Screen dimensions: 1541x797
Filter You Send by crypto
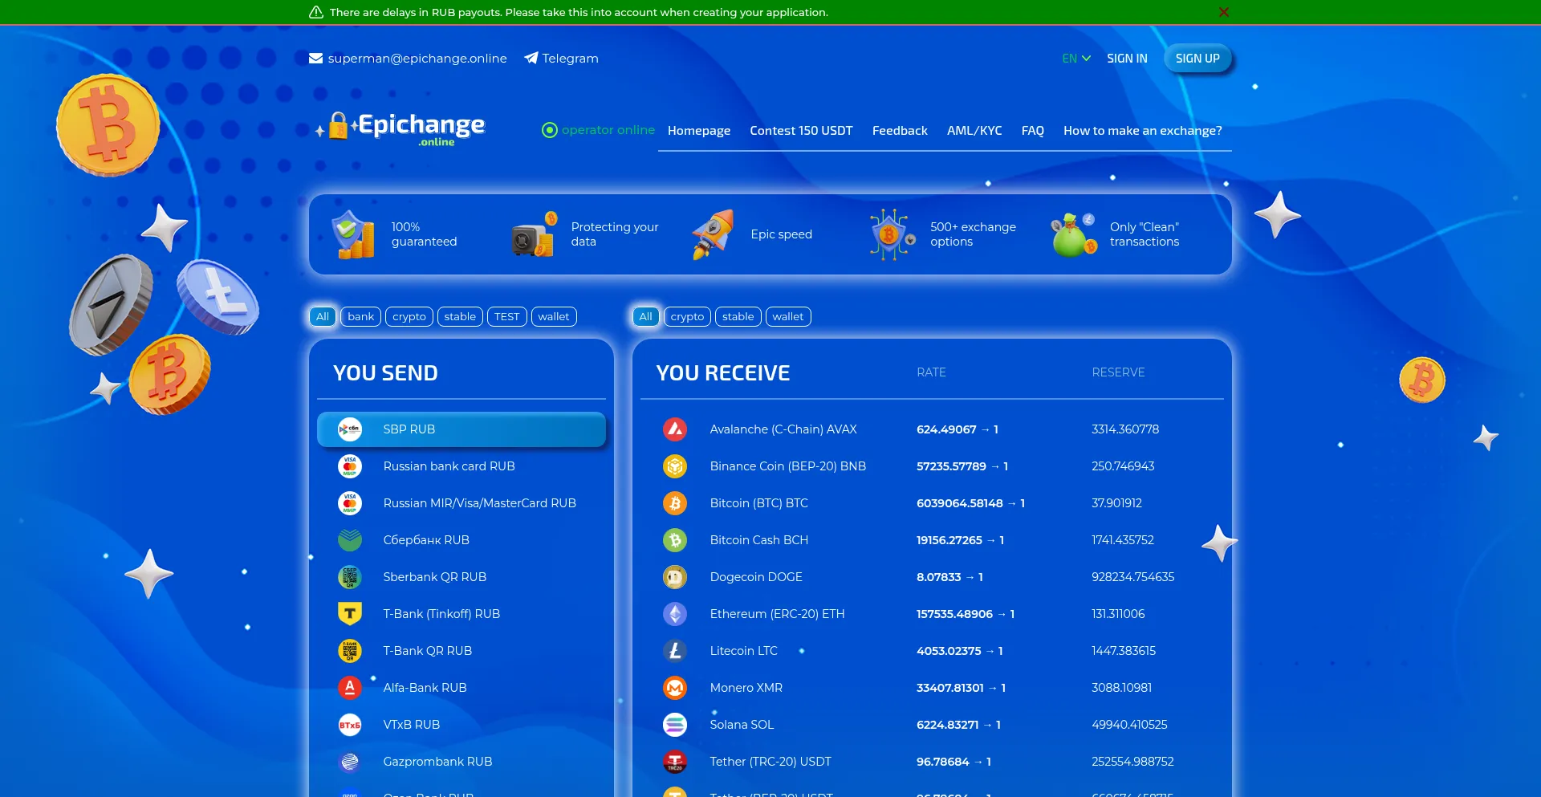(409, 317)
